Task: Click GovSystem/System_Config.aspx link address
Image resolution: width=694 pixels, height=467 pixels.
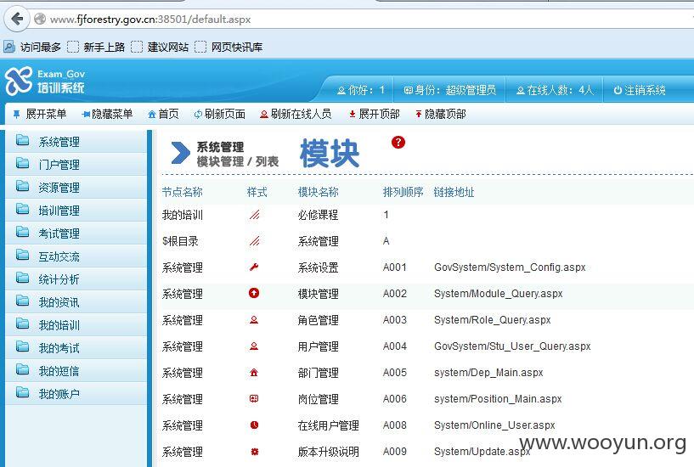Action: click(x=510, y=267)
